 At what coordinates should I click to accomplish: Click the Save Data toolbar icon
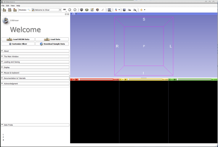(15, 10)
